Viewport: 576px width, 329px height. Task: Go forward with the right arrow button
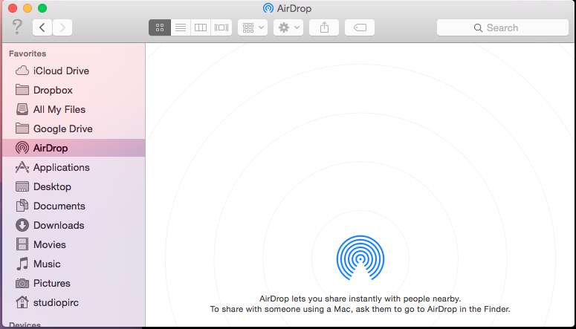coord(62,27)
